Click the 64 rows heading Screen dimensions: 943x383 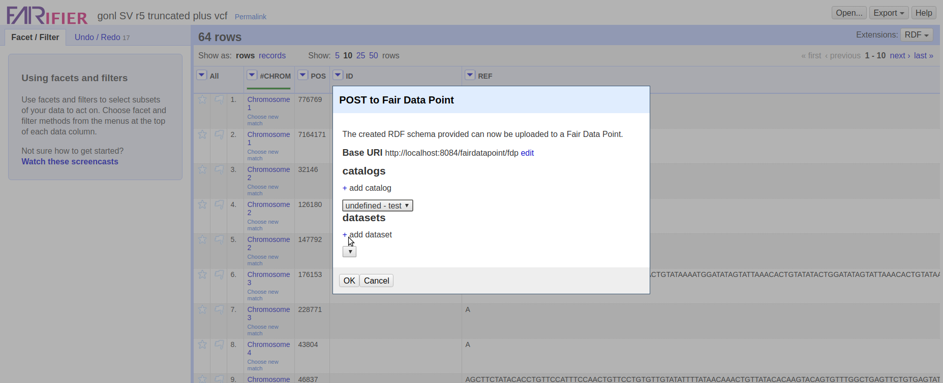[220, 37]
